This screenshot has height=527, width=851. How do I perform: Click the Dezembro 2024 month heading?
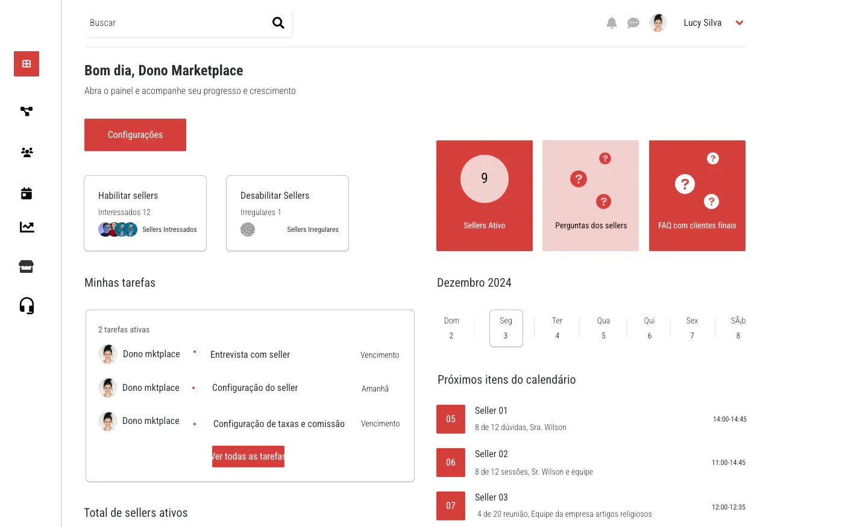pos(474,283)
